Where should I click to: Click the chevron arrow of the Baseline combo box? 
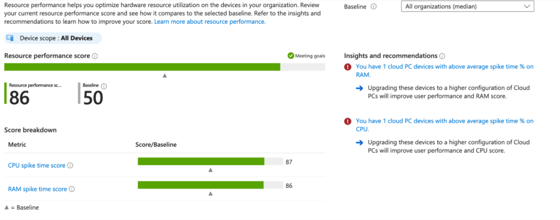click(526, 7)
